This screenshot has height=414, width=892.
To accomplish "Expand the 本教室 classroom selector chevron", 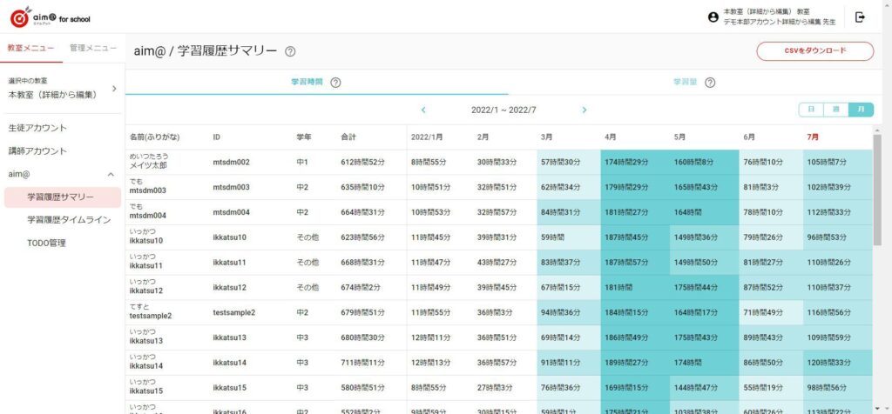I will [114, 88].
